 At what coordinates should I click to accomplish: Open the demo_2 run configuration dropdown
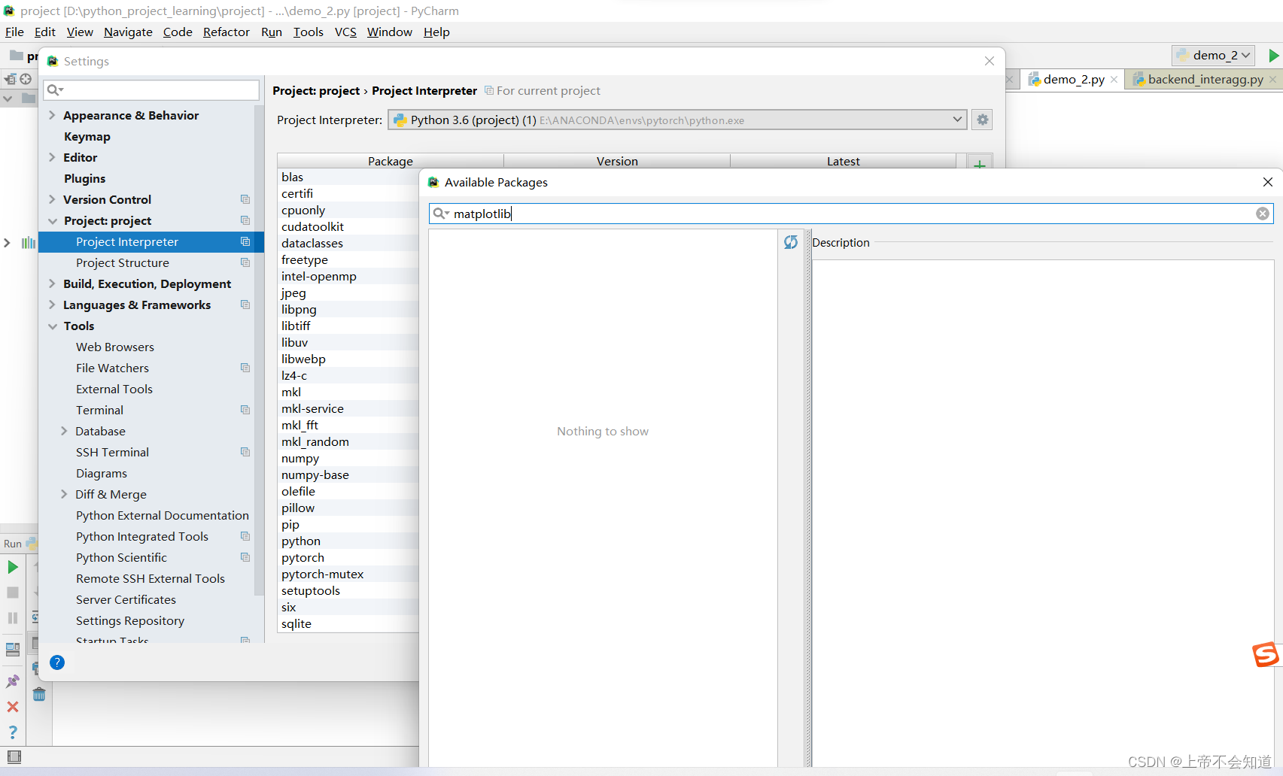[x=1213, y=55]
